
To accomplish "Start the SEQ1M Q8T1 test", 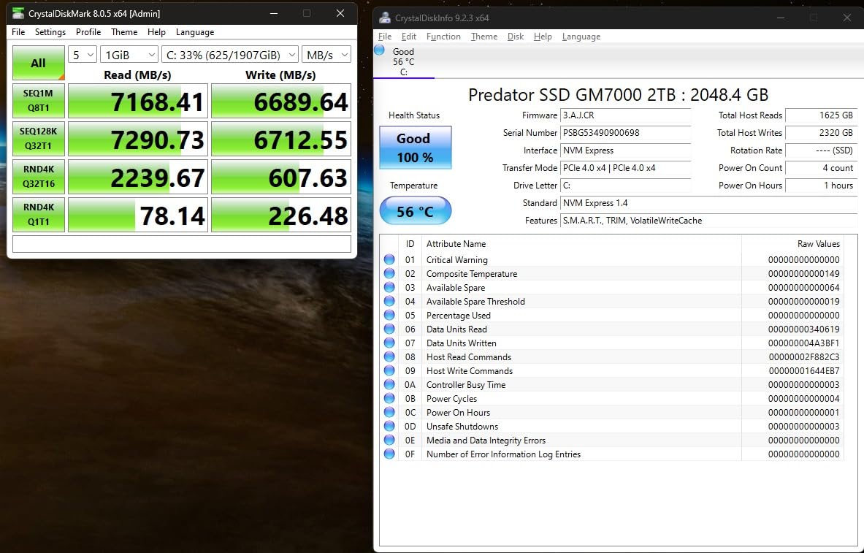I will (39, 100).
